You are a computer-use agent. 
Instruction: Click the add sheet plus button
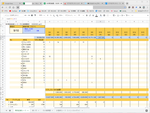click(x=6, y=111)
